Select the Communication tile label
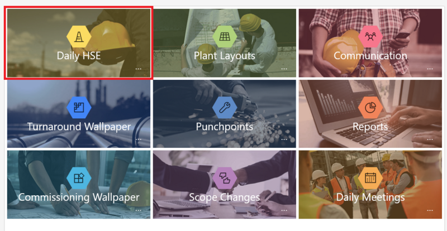 [370, 56]
